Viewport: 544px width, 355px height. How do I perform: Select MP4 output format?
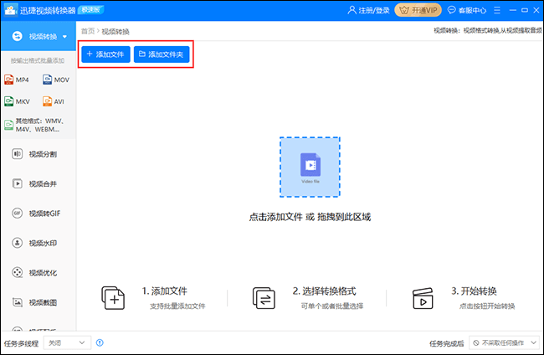tap(17, 80)
